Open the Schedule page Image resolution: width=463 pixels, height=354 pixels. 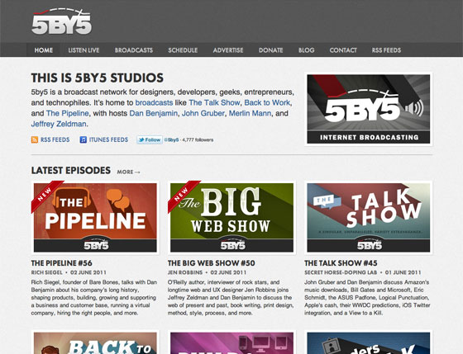pos(183,50)
